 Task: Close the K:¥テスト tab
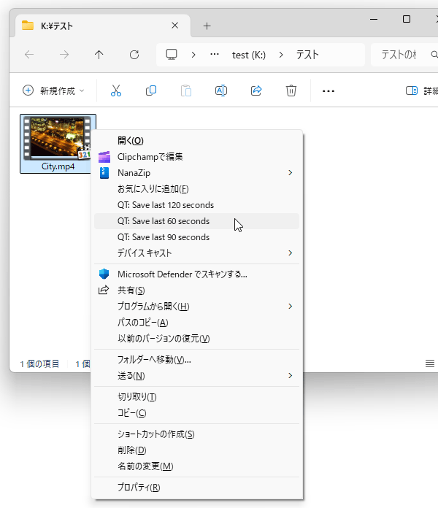point(174,26)
